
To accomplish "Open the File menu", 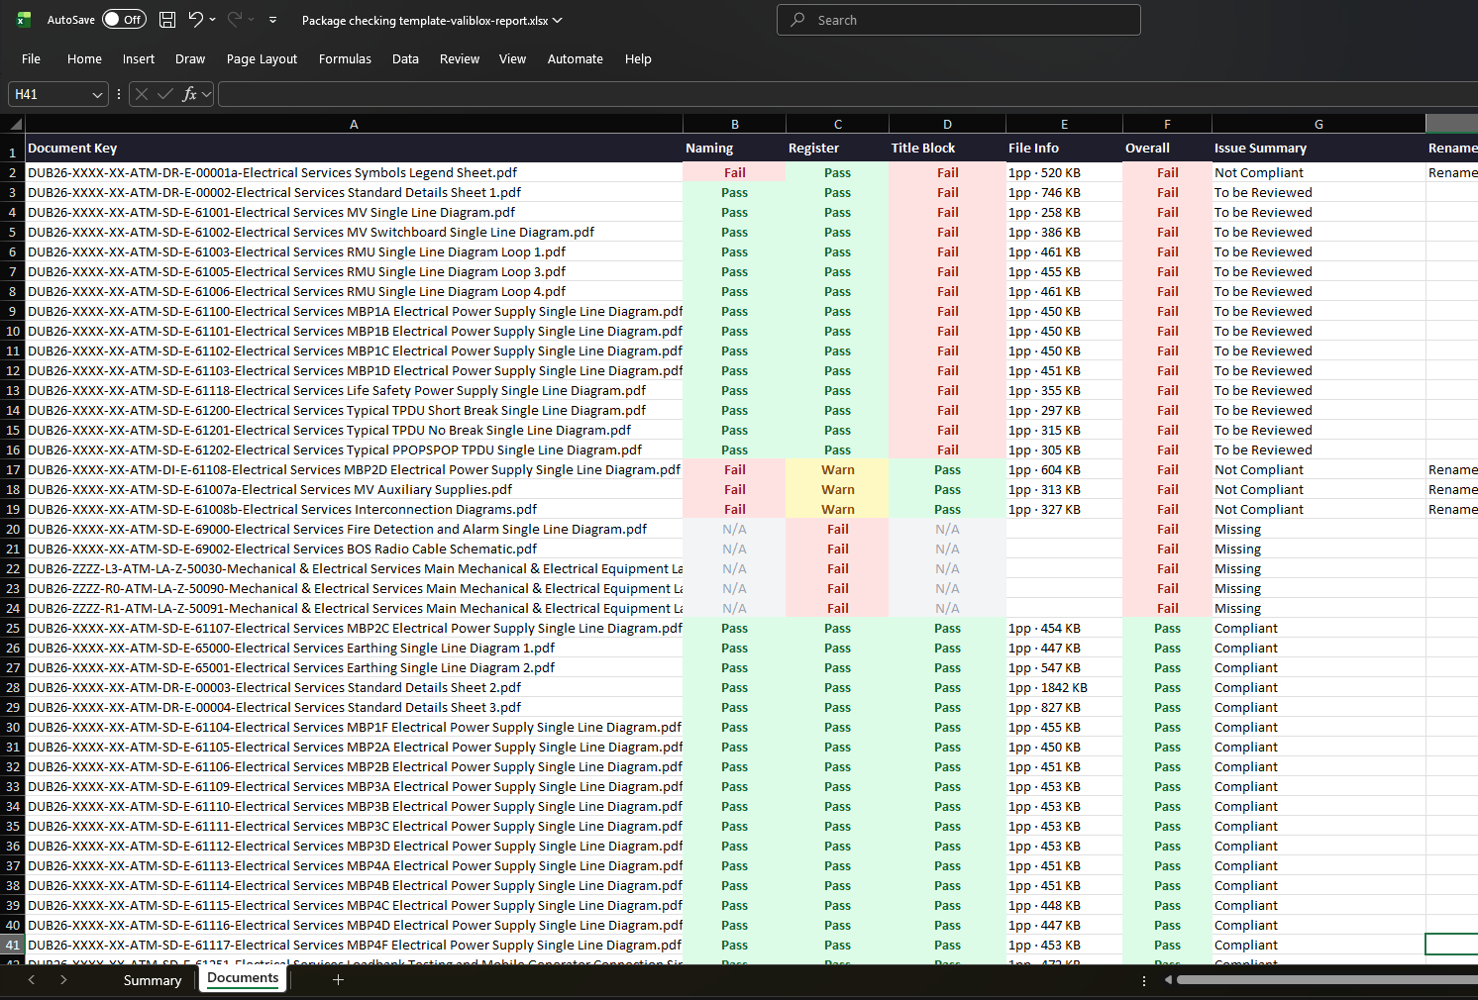I will pyautogui.click(x=31, y=59).
